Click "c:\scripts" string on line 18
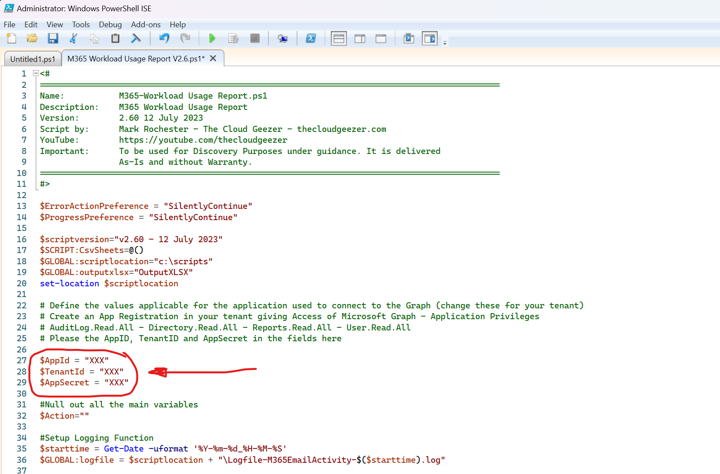 [x=183, y=261]
